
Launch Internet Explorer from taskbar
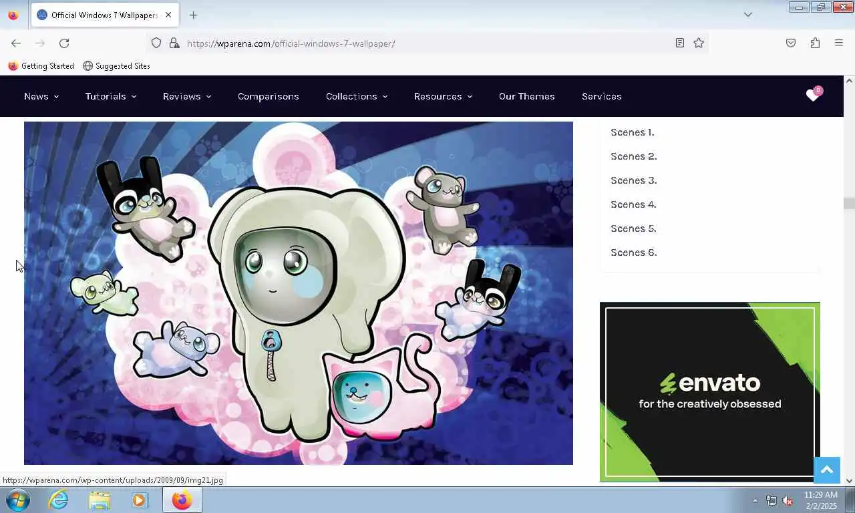tap(59, 500)
